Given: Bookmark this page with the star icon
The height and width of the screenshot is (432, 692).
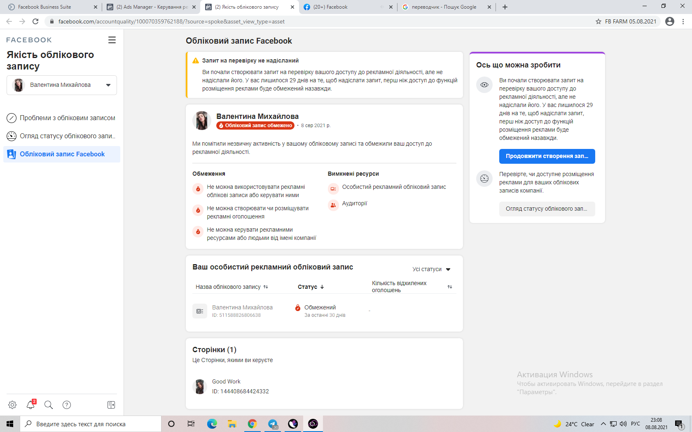Looking at the screenshot, I should 598,21.
